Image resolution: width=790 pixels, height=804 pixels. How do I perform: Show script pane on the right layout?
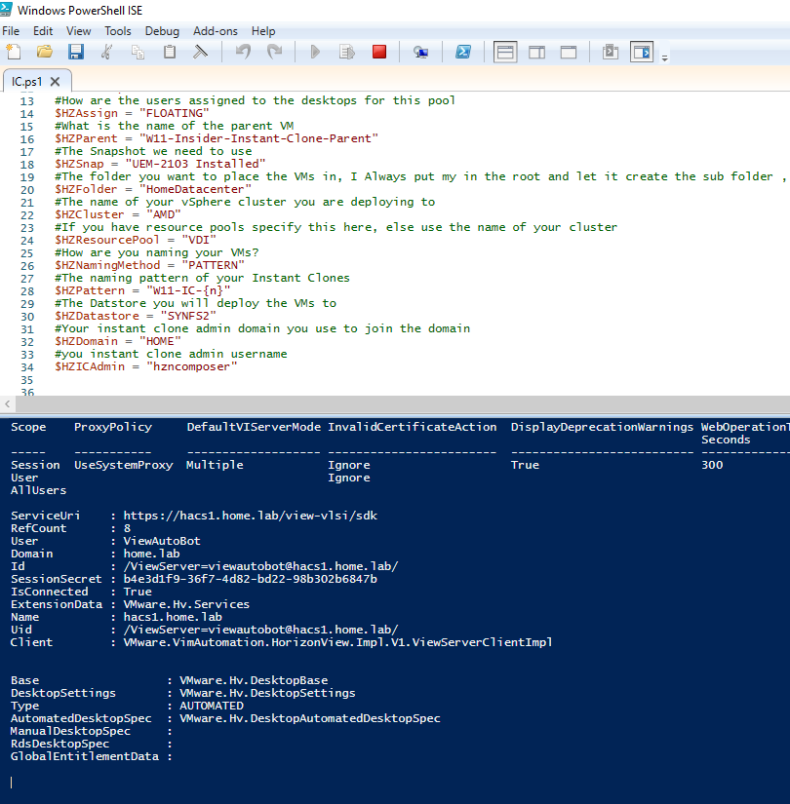537,52
